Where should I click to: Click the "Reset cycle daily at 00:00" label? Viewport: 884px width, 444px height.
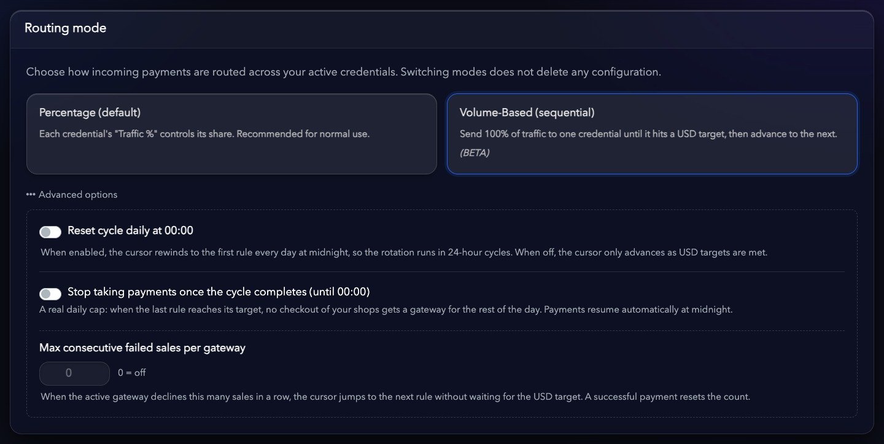(130, 231)
